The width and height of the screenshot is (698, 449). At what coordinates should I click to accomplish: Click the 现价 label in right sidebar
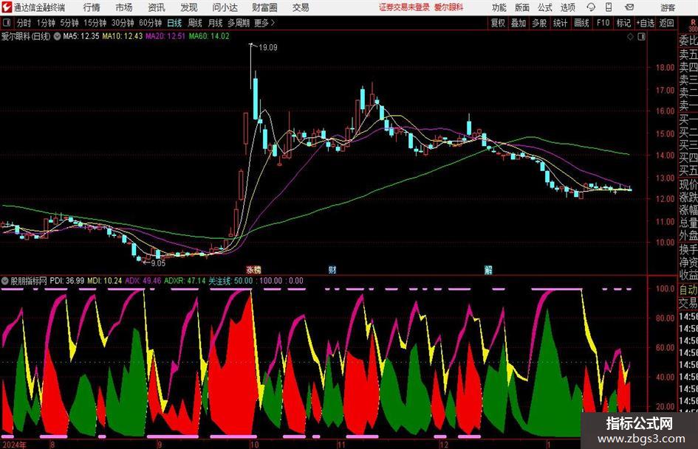pyautogui.click(x=688, y=184)
